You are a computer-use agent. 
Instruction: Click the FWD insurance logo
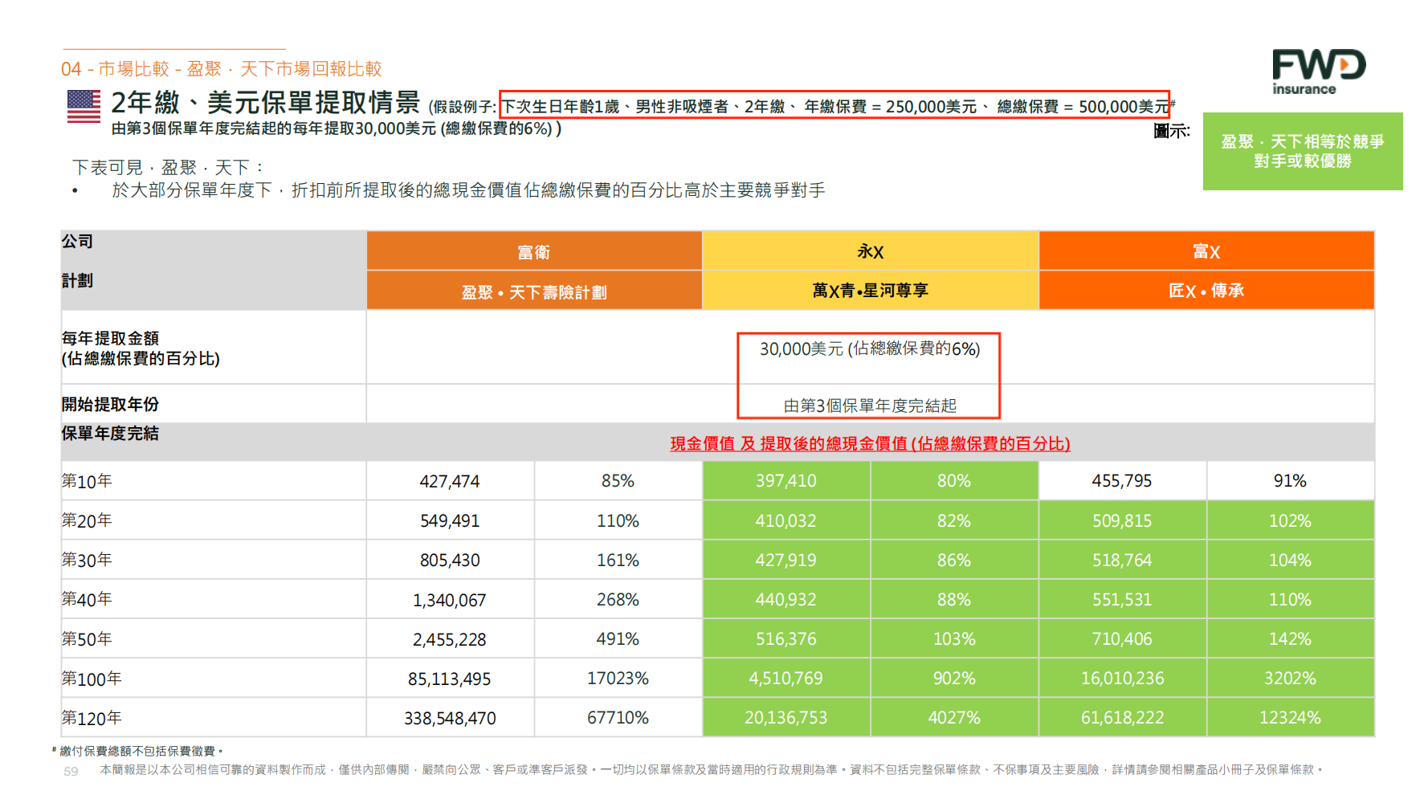pos(1319,72)
